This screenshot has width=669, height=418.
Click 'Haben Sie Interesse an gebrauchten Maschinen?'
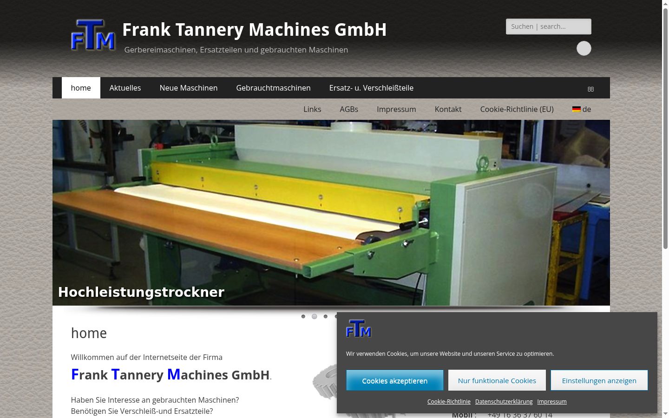pos(155,400)
